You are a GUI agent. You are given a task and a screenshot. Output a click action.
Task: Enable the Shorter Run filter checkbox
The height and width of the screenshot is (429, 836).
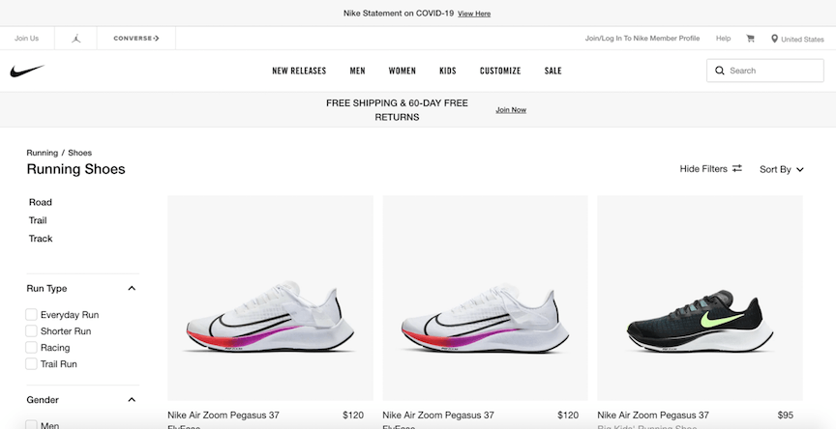coord(32,331)
